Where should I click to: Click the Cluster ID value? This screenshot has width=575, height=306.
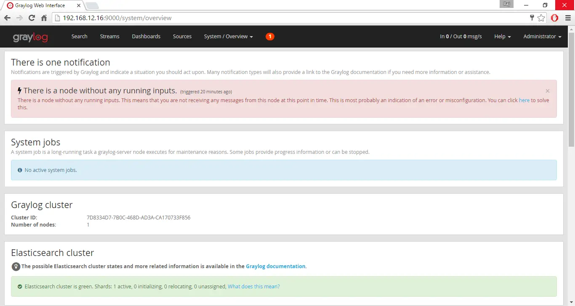[138, 218]
